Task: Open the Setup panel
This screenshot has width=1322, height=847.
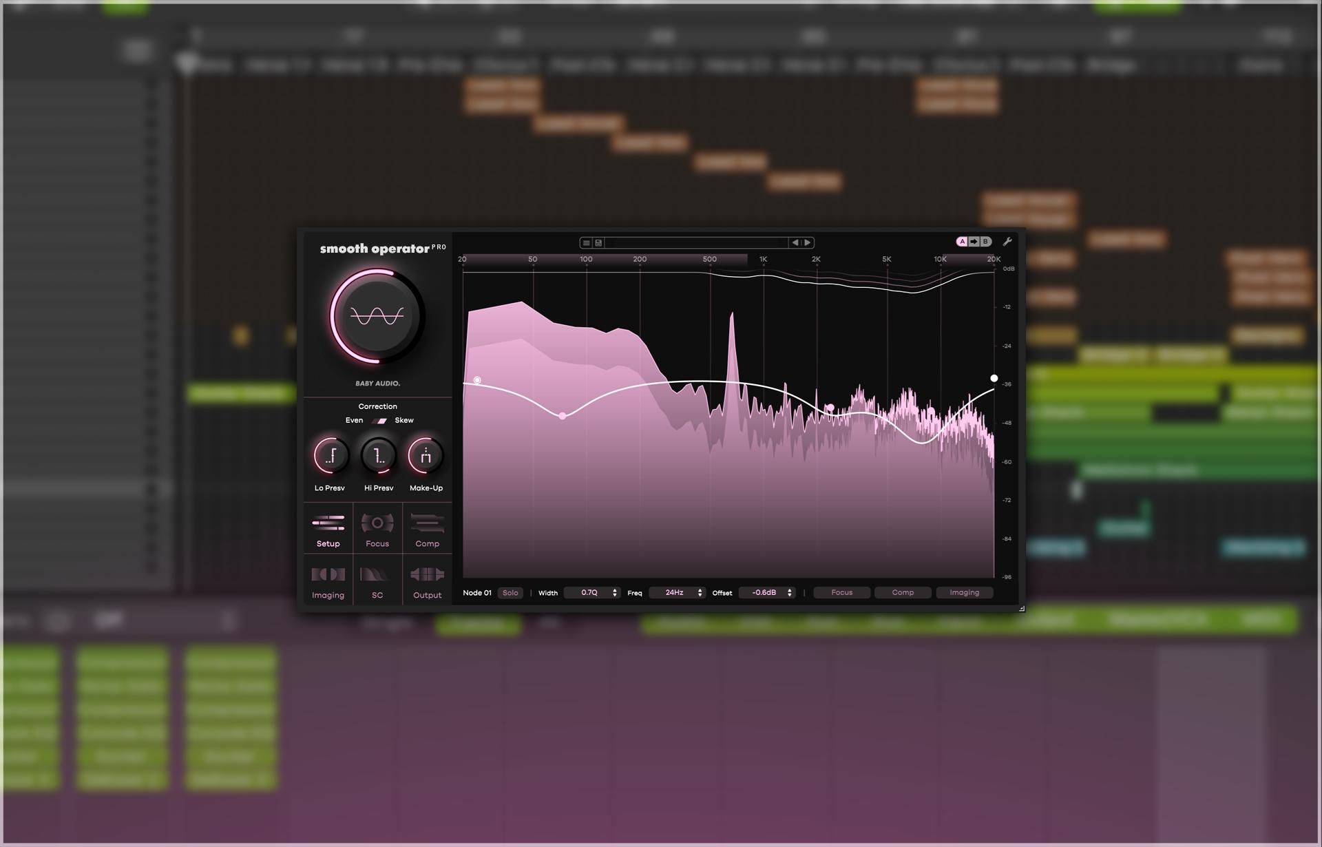Action: 328,529
